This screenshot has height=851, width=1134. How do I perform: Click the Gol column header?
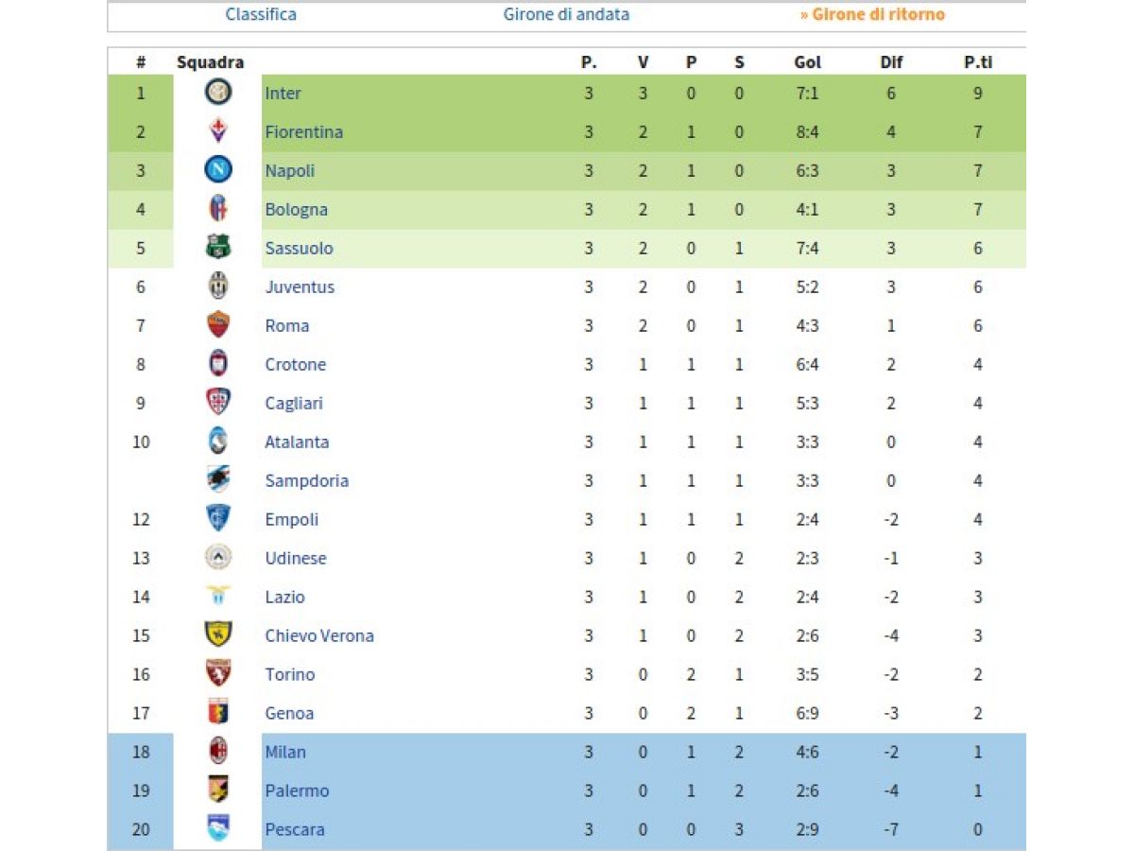point(808,62)
